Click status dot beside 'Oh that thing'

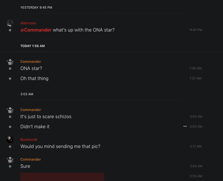pos(10,79)
